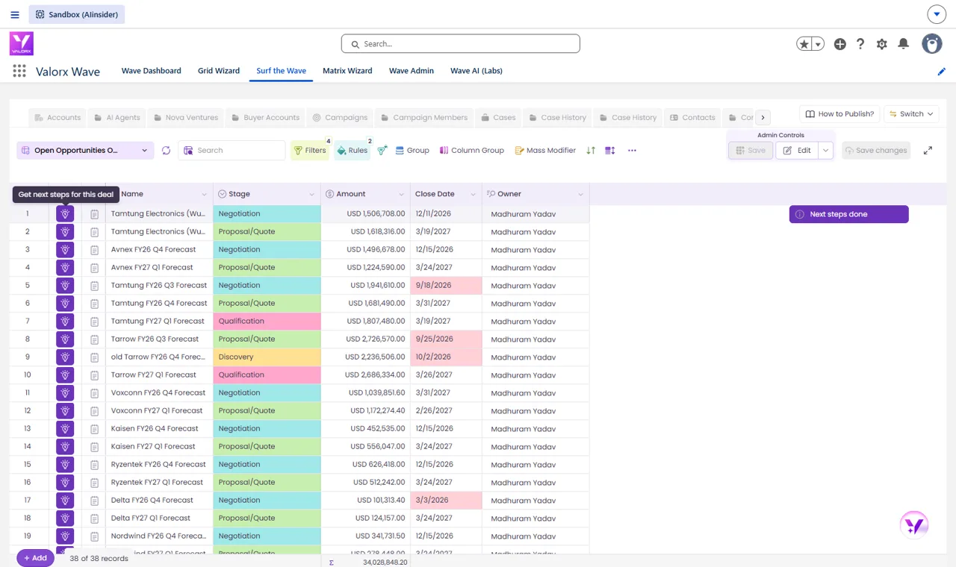The image size is (956, 567).
Task: Click the favorites star icon
Action: tap(804, 44)
